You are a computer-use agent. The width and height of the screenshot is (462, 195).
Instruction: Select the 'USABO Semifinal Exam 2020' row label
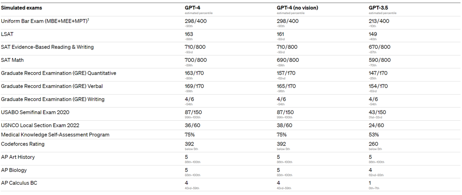35,112
